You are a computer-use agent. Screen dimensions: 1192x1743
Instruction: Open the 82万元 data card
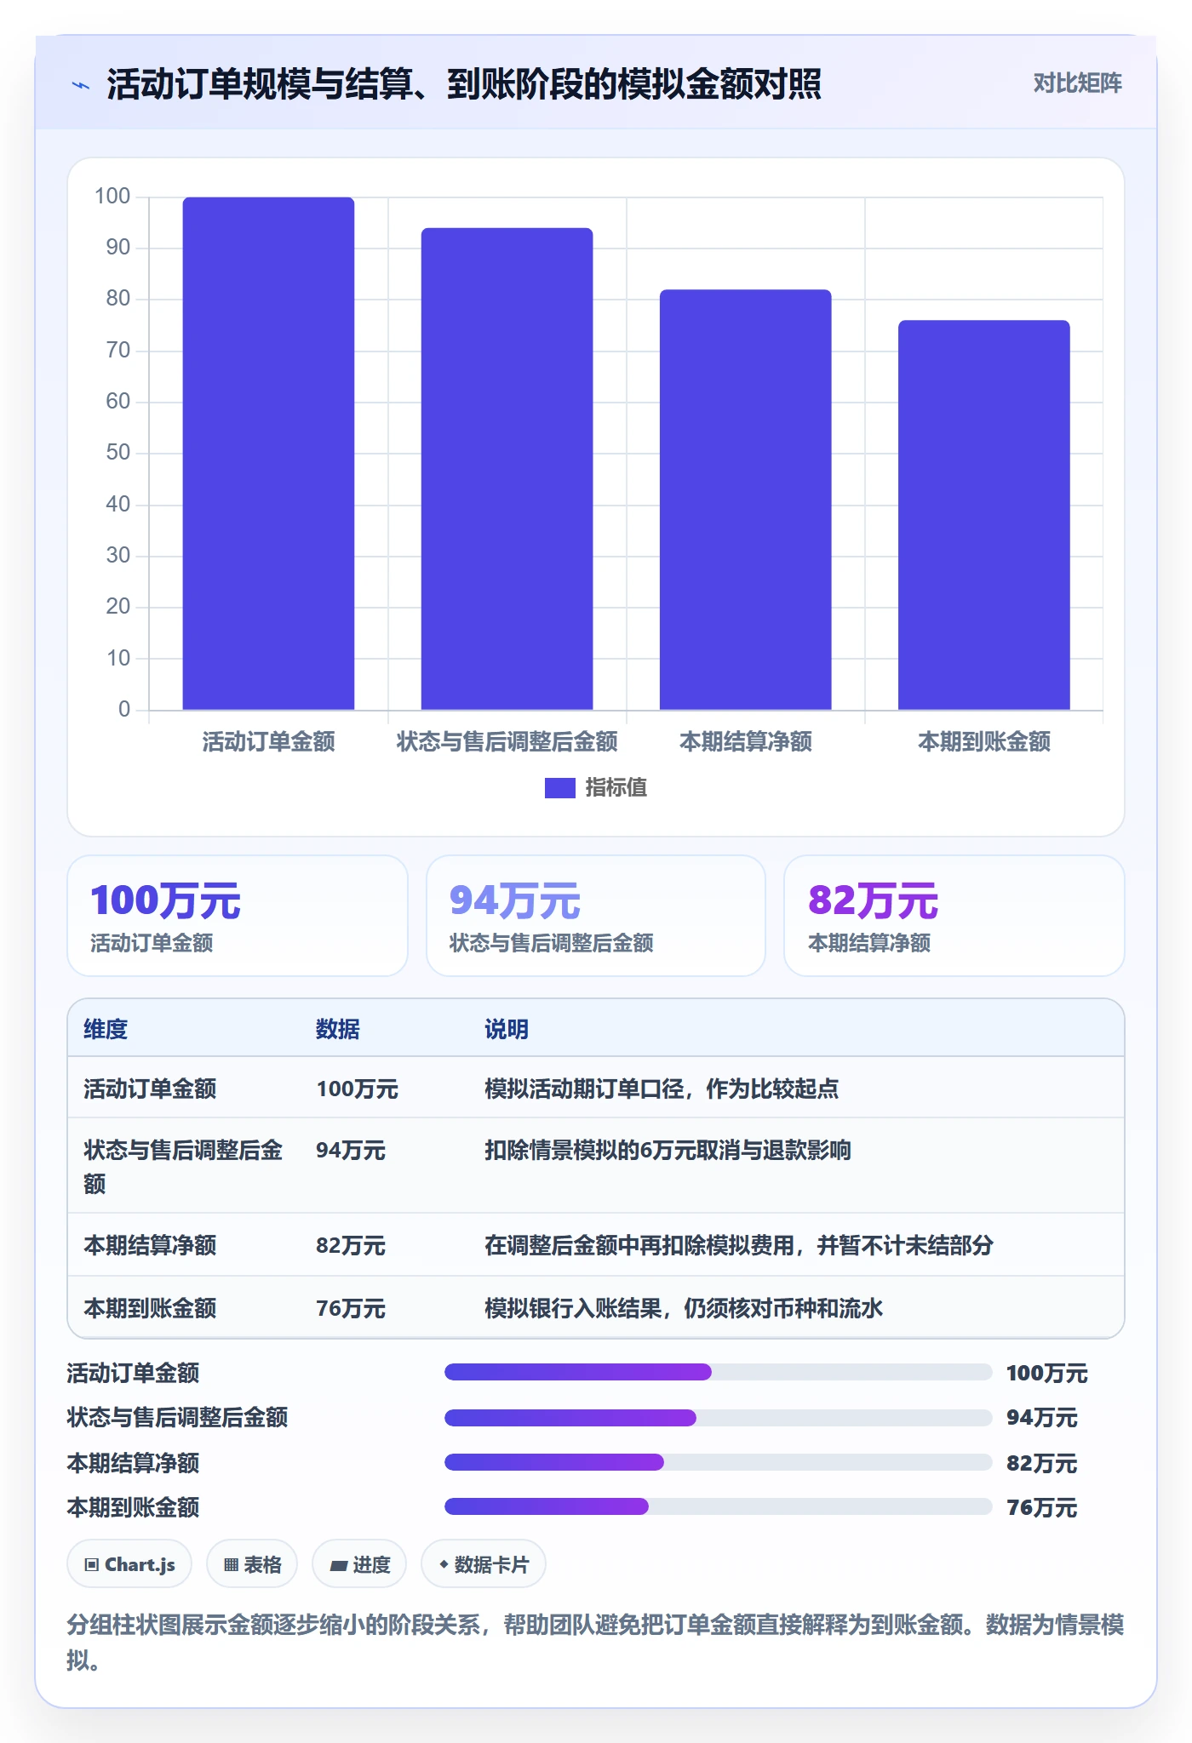(x=954, y=916)
